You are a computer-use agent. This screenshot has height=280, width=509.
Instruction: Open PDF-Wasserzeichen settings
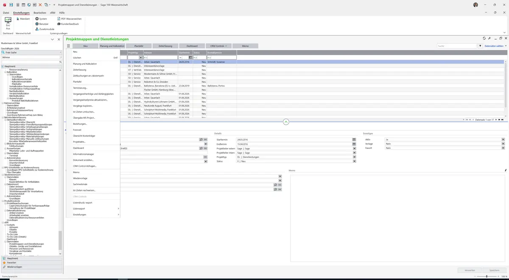[69, 19]
